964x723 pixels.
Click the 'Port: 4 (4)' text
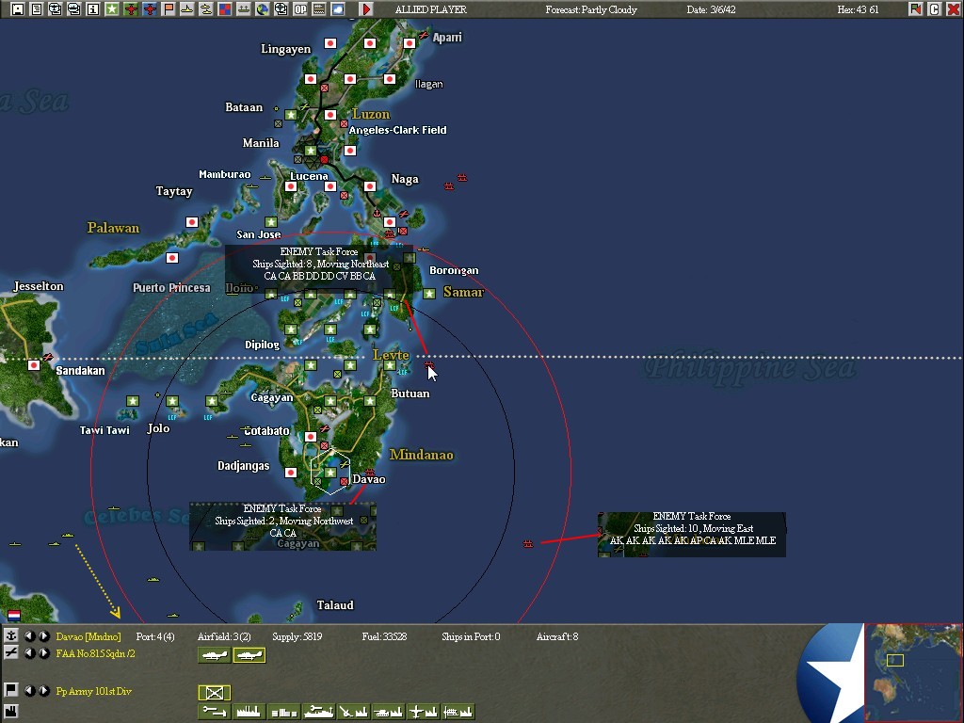[155, 637]
